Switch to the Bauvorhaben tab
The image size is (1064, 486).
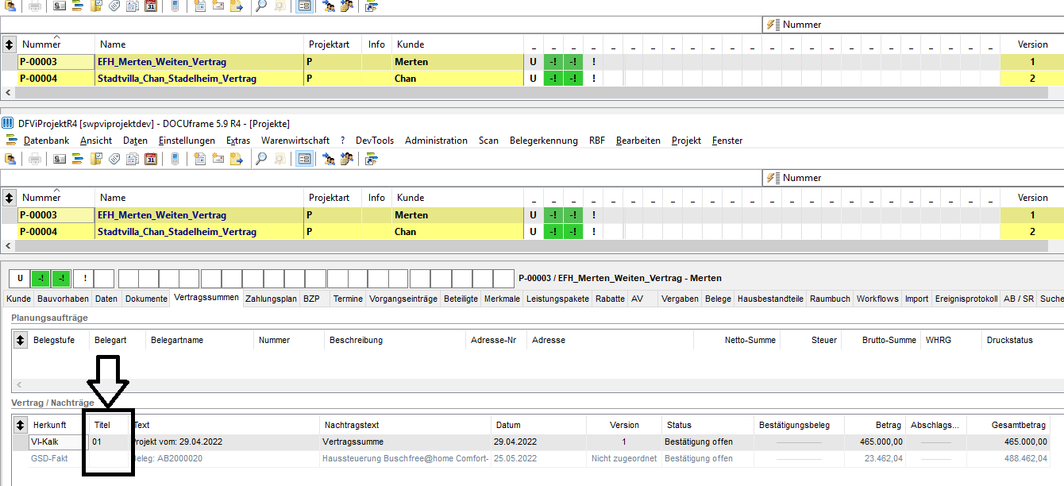63,299
